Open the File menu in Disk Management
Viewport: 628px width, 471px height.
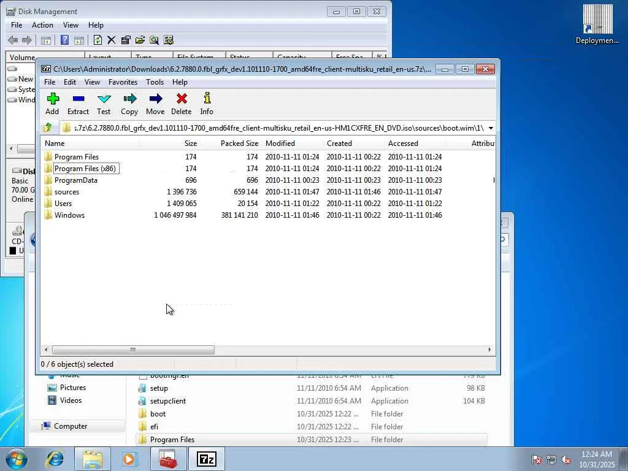click(x=17, y=25)
